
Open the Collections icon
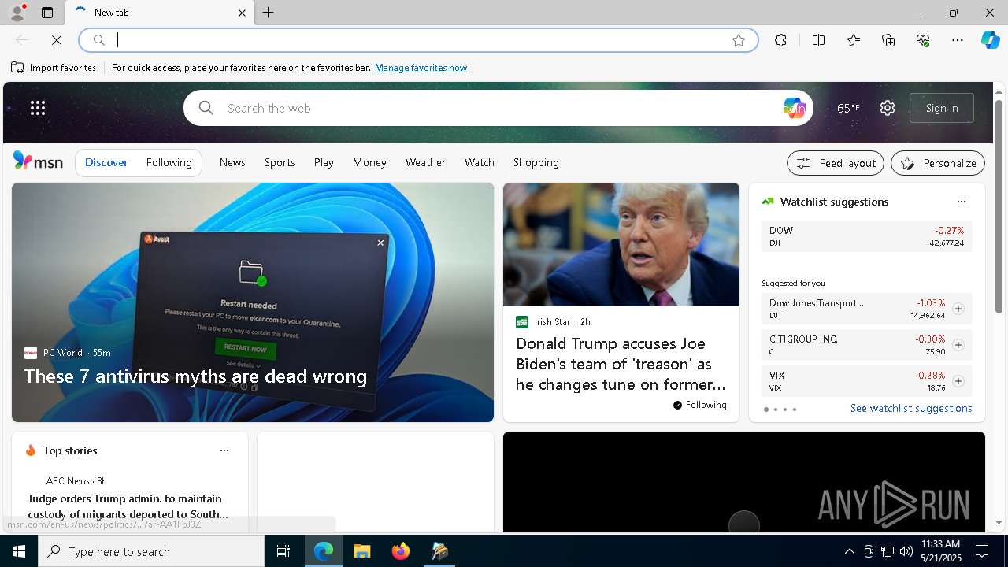click(x=888, y=40)
